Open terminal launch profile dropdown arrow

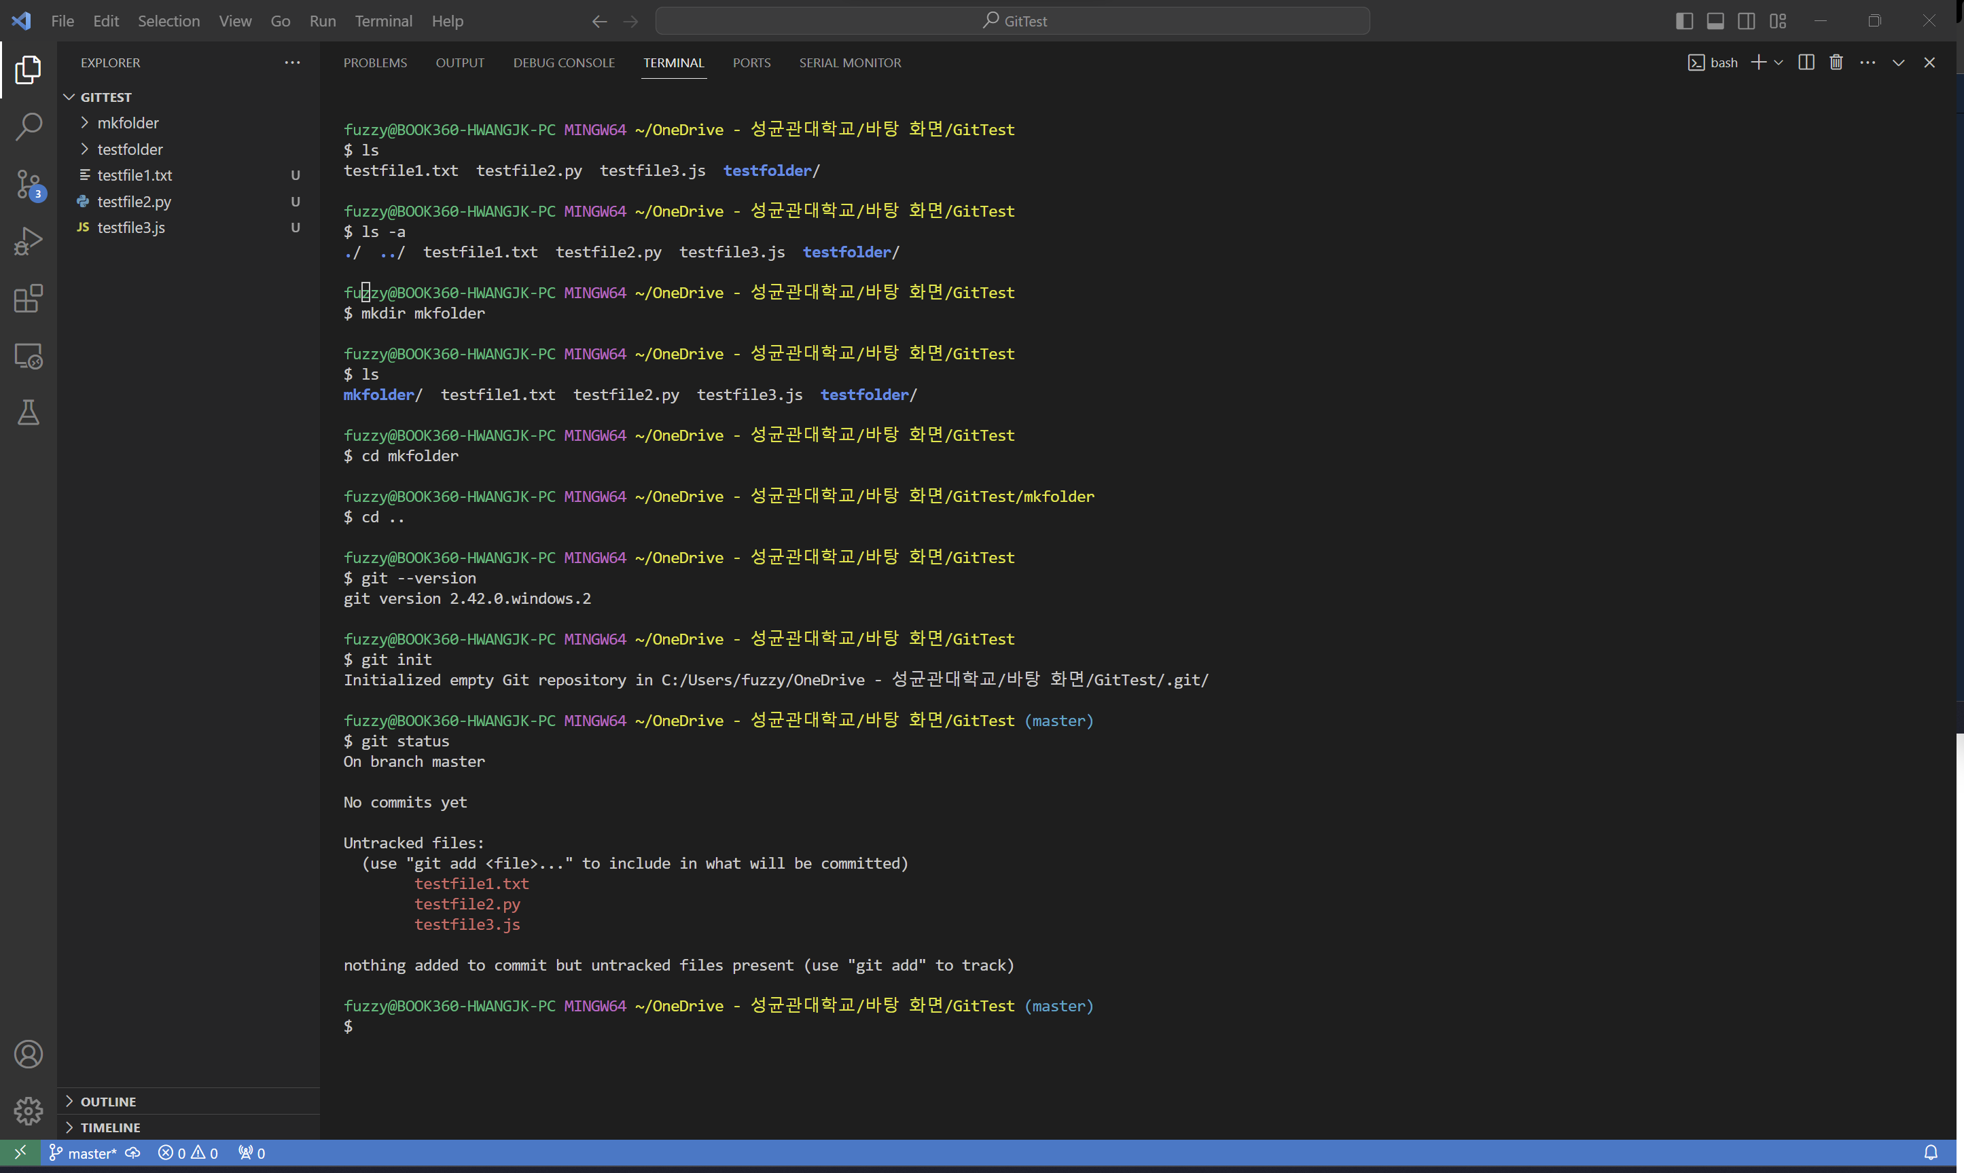coord(1779,62)
